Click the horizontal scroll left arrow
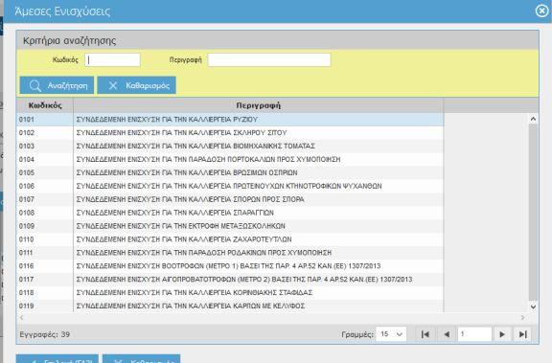Screen dimensions: 552x363 [x=22, y=317]
